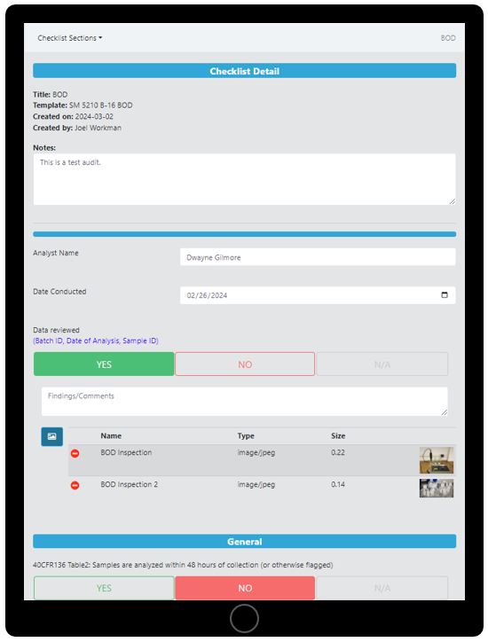Open the calendar picker for Date Conducted

point(445,294)
